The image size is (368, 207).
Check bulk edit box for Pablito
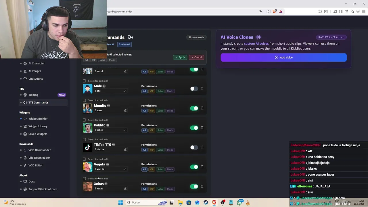point(84,120)
